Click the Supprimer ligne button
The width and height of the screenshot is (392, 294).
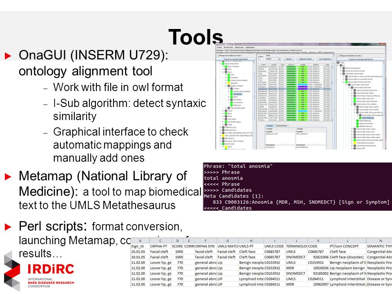(305, 59)
